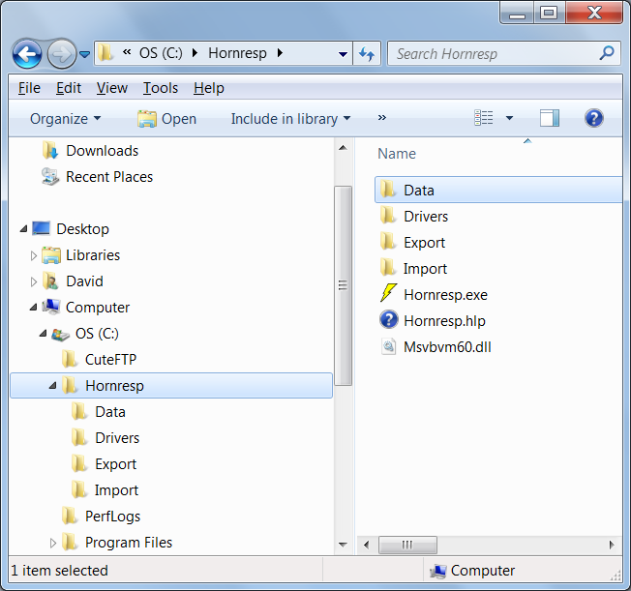
Task: Open the File menu
Action: pyautogui.click(x=29, y=88)
